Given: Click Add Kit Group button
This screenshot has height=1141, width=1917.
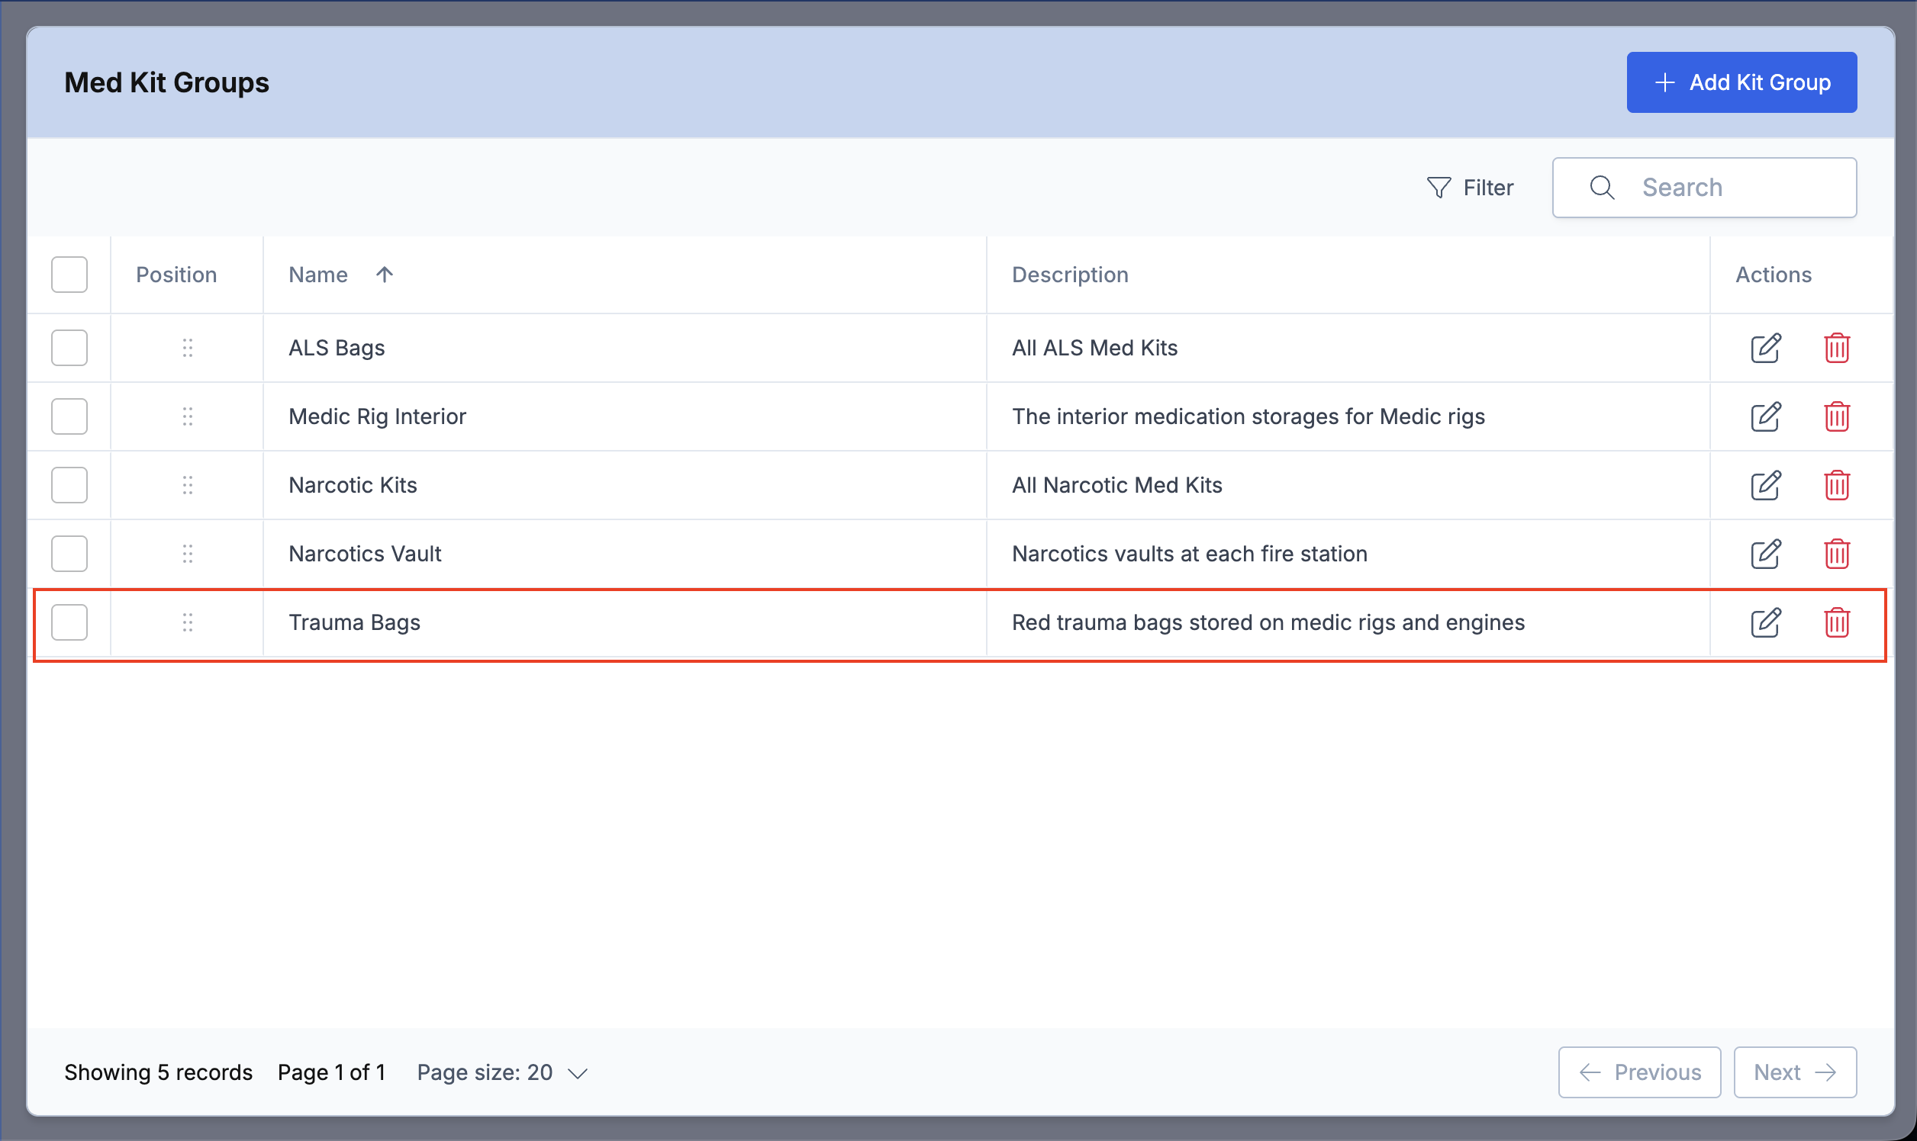Looking at the screenshot, I should click(x=1741, y=82).
